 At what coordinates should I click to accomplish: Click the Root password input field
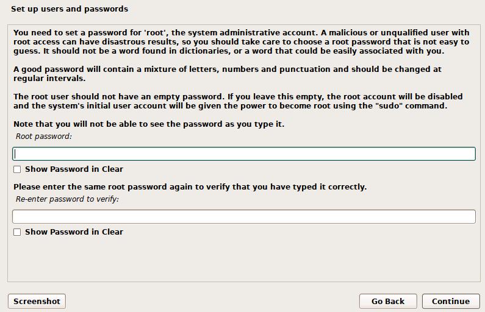(244, 154)
